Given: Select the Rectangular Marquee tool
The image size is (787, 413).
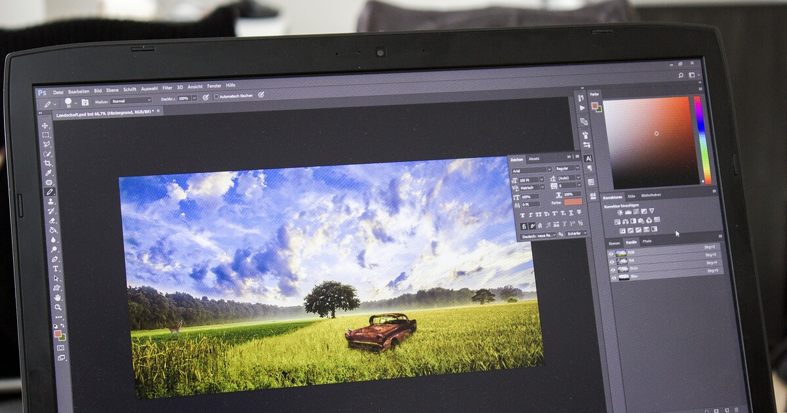Looking at the screenshot, I should point(45,134).
